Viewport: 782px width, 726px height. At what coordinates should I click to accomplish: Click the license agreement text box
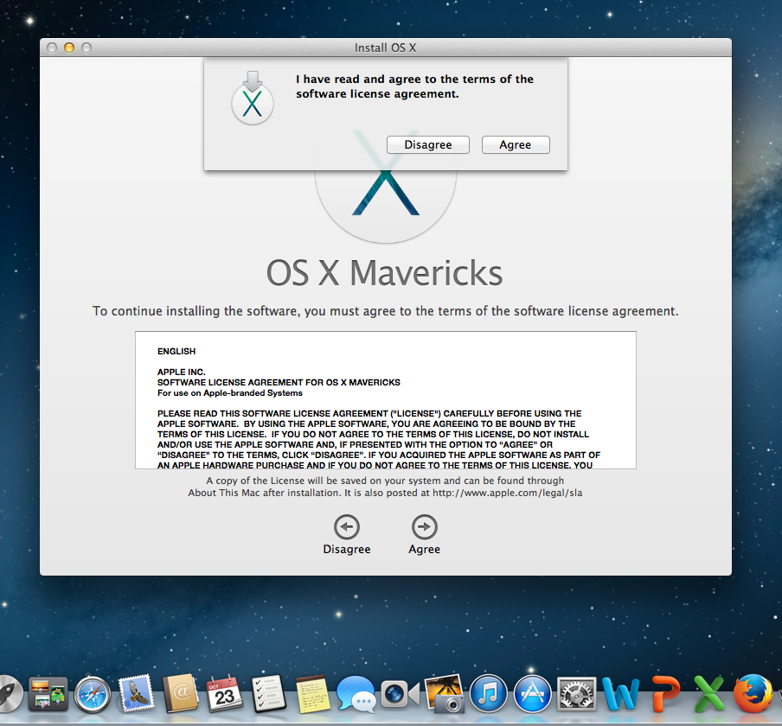click(386, 400)
